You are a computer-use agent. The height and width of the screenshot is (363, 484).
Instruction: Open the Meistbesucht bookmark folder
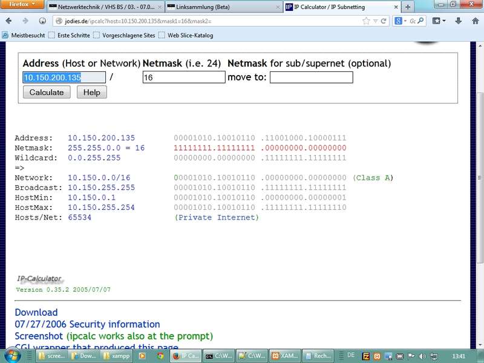[x=24, y=36]
